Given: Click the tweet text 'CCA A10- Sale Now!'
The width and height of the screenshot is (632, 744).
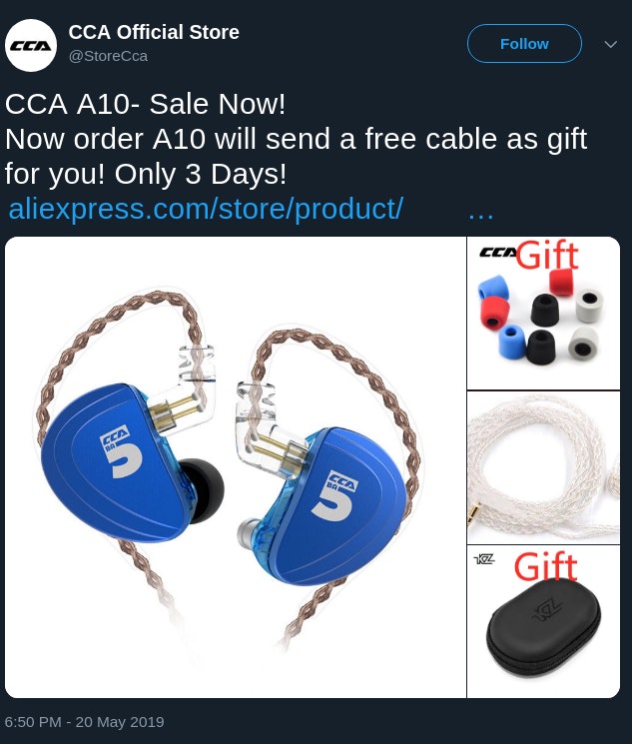Looking at the screenshot, I should pyautogui.click(x=145, y=104).
